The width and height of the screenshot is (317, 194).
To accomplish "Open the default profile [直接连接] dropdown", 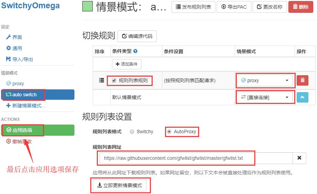I will [x=265, y=97].
